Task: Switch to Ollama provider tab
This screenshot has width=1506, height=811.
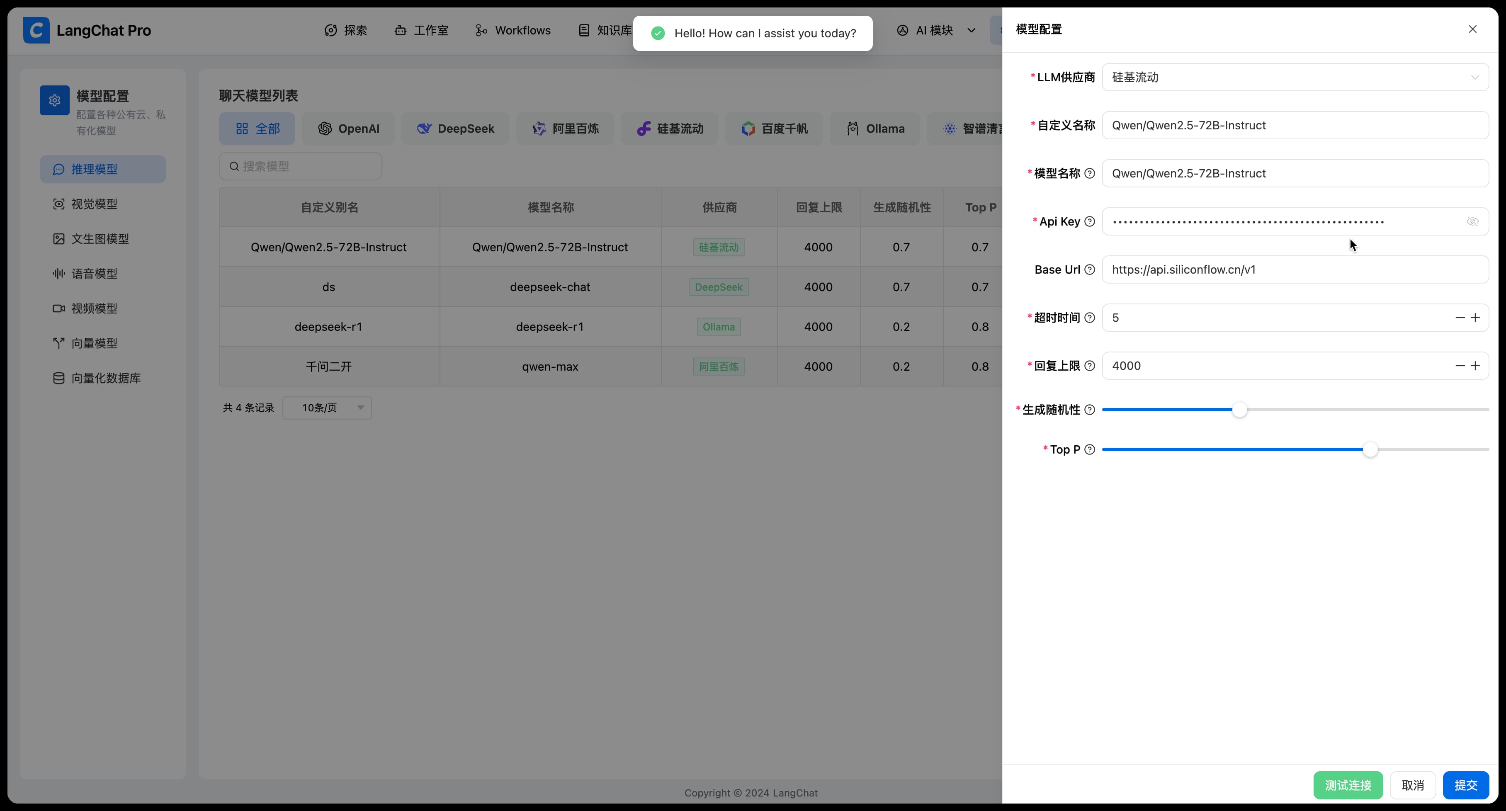Action: tap(875, 129)
